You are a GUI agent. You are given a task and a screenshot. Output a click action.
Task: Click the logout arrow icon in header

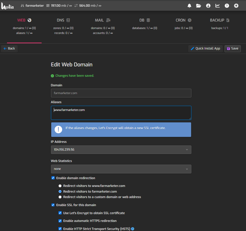(236, 6)
